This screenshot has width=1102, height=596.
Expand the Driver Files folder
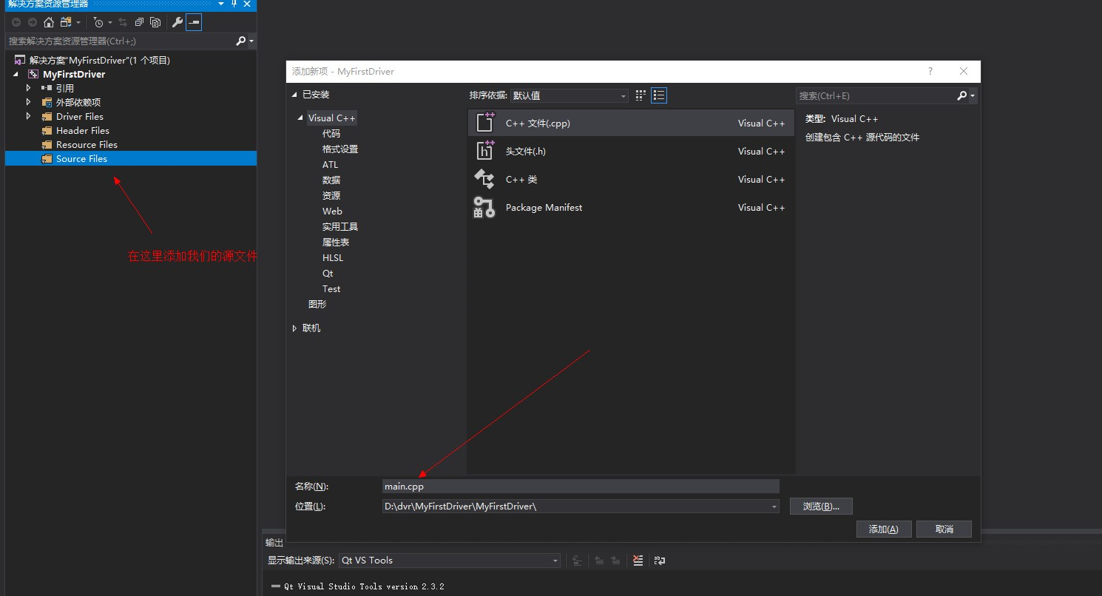29,116
